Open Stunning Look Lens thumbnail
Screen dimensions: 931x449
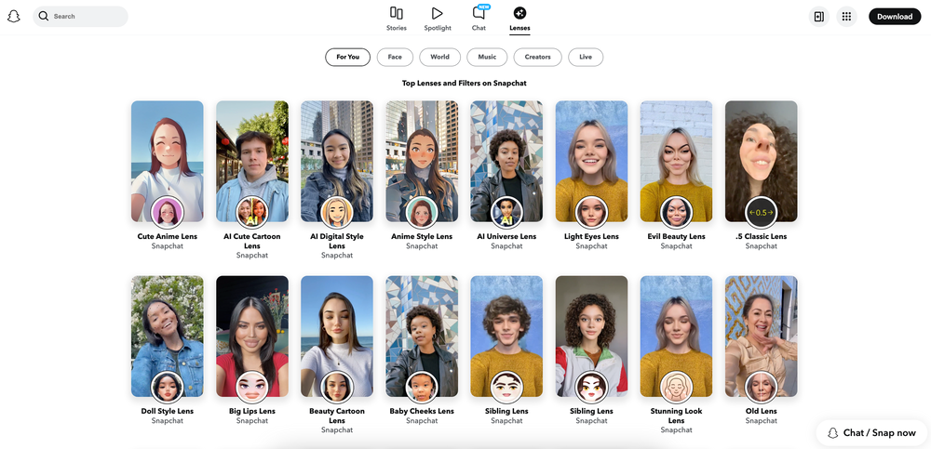pos(676,337)
